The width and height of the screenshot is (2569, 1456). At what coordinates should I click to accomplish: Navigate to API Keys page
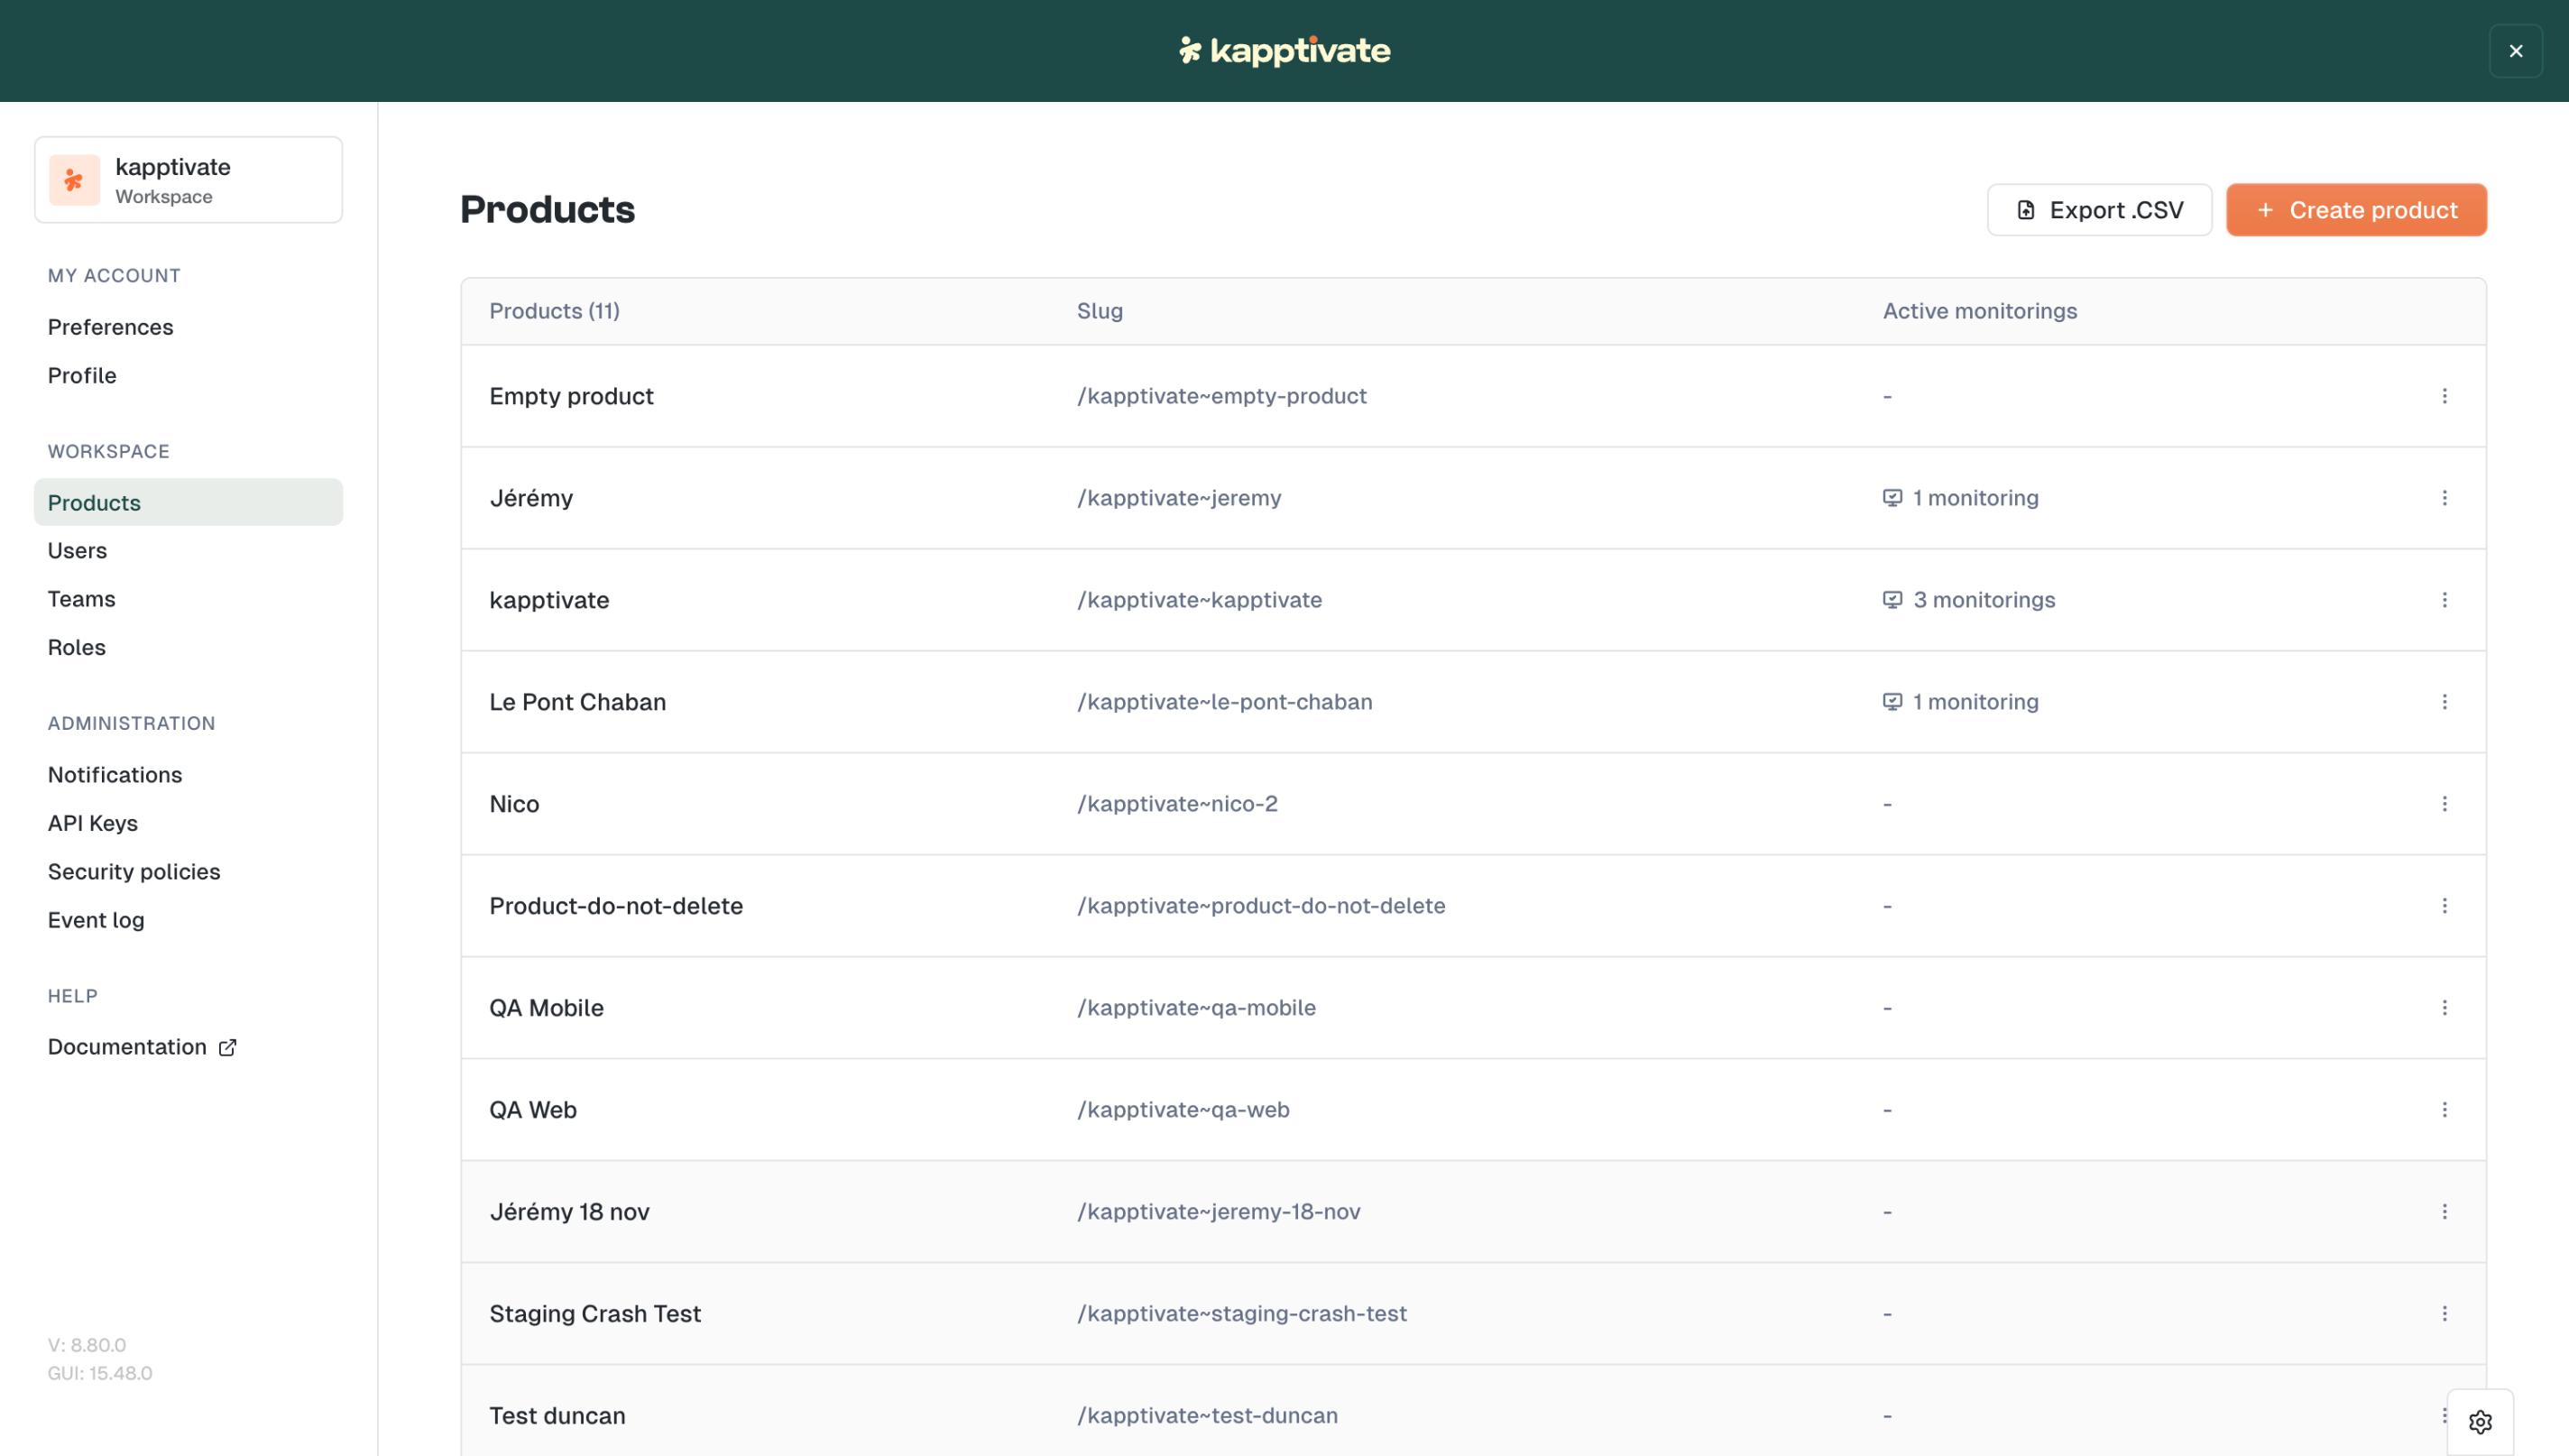click(x=93, y=823)
